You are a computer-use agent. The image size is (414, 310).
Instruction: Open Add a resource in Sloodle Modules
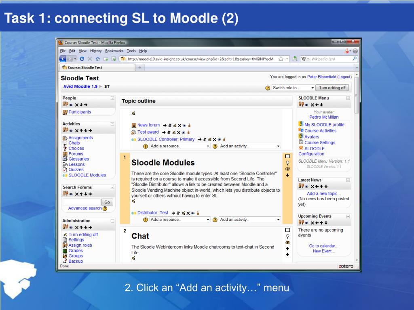click(x=180, y=220)
